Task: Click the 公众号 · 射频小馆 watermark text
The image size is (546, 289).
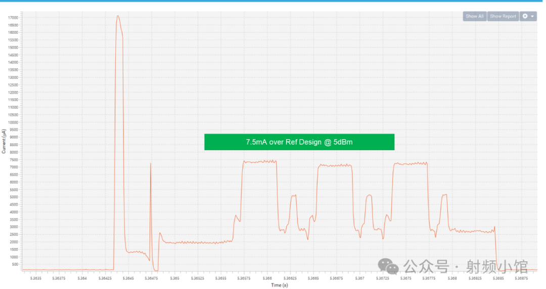Action: pyautogui.click(x=465, y=266)
